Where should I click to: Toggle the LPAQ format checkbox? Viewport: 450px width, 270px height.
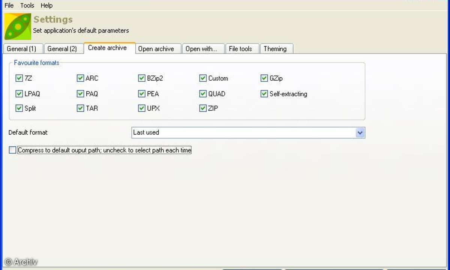point(19,94)
